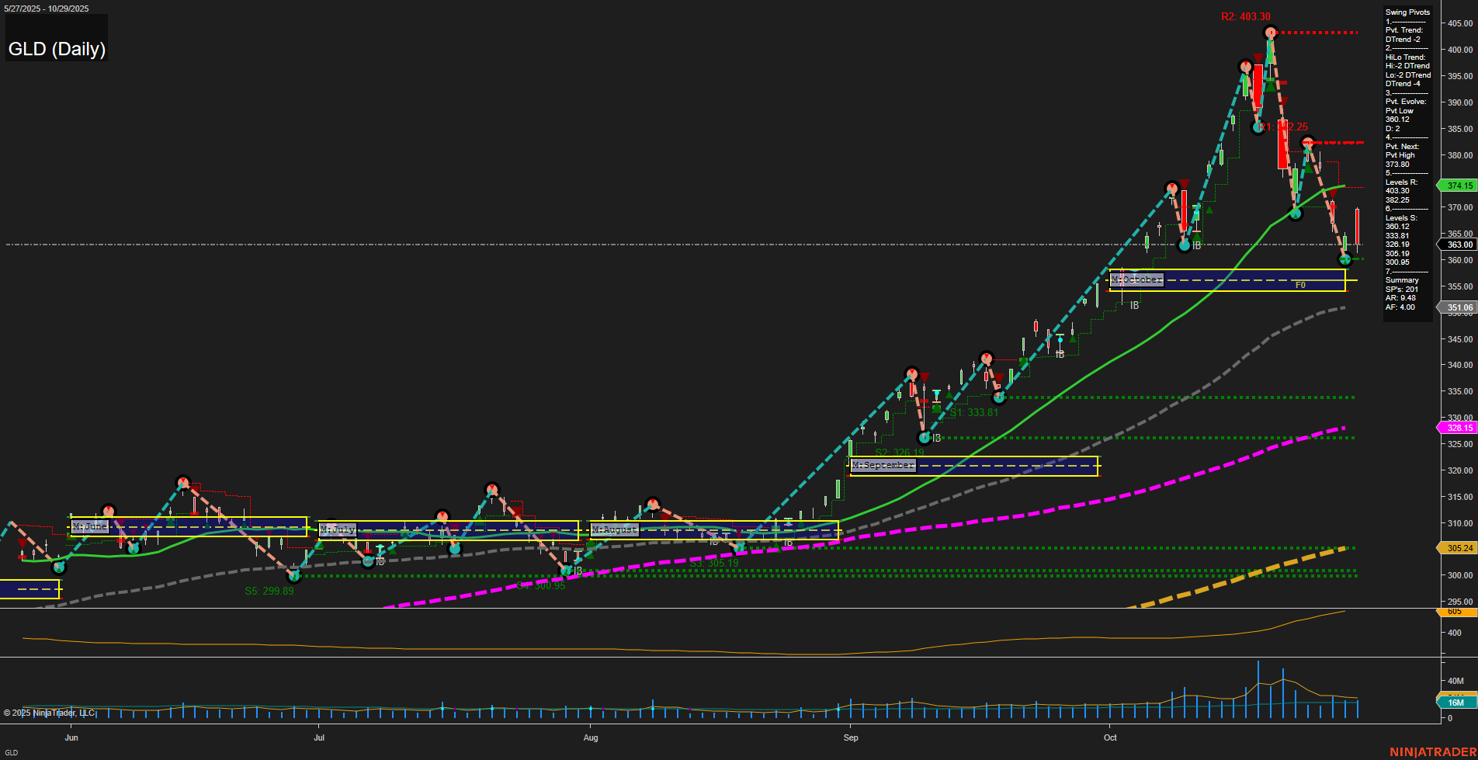The image size is (1478, 760).
Task: Toggle the M:October monthly range box
Action: click(x=1138, y=279)
